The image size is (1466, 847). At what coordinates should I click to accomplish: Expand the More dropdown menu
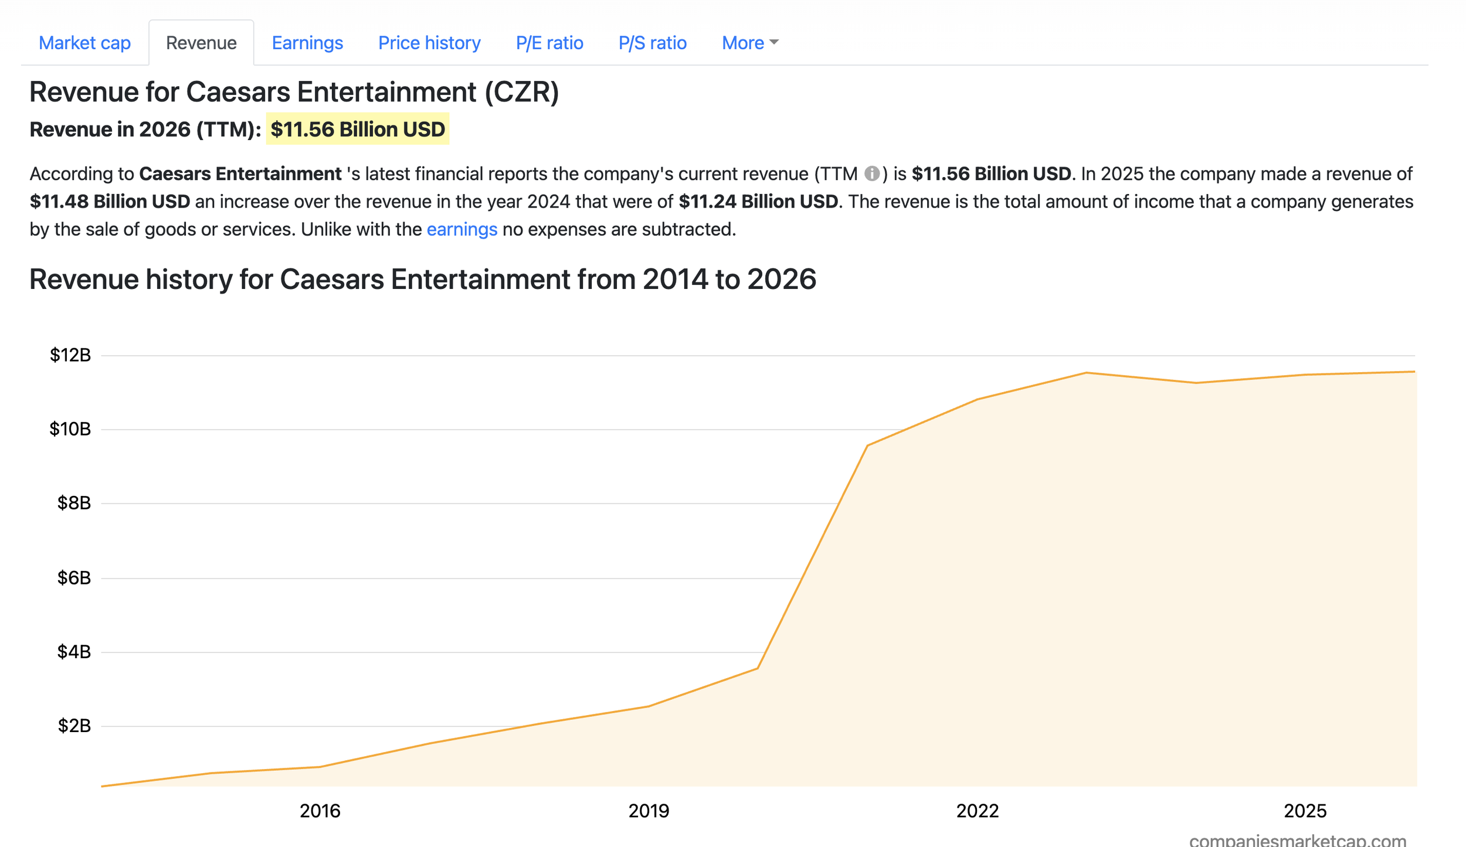point(750,43)
